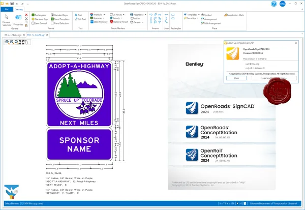Expand the US Route marker dropdown
Image resolution: width=305 pixels, height=210 pixels.
[124, 15]
